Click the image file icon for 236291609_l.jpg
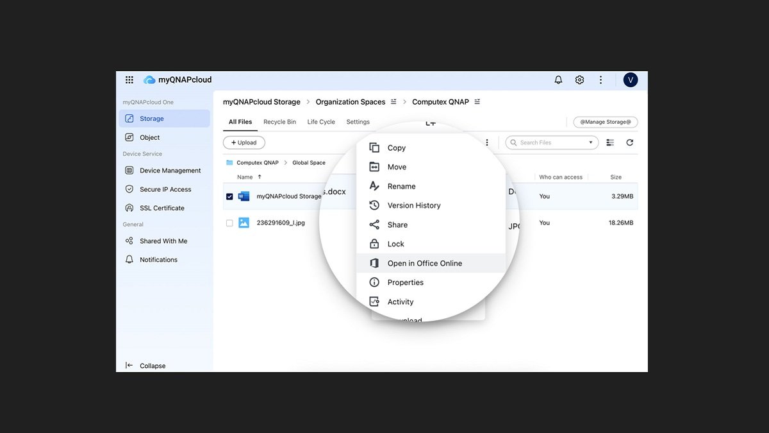 pyautogui.click(x=244, y=223)
